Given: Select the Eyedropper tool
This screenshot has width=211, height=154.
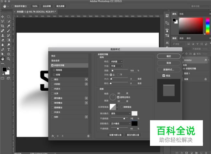Looking at the screenshot, I should (8, 26).
